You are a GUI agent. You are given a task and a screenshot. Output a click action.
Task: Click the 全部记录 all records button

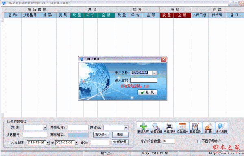click(x=120, y=142)
